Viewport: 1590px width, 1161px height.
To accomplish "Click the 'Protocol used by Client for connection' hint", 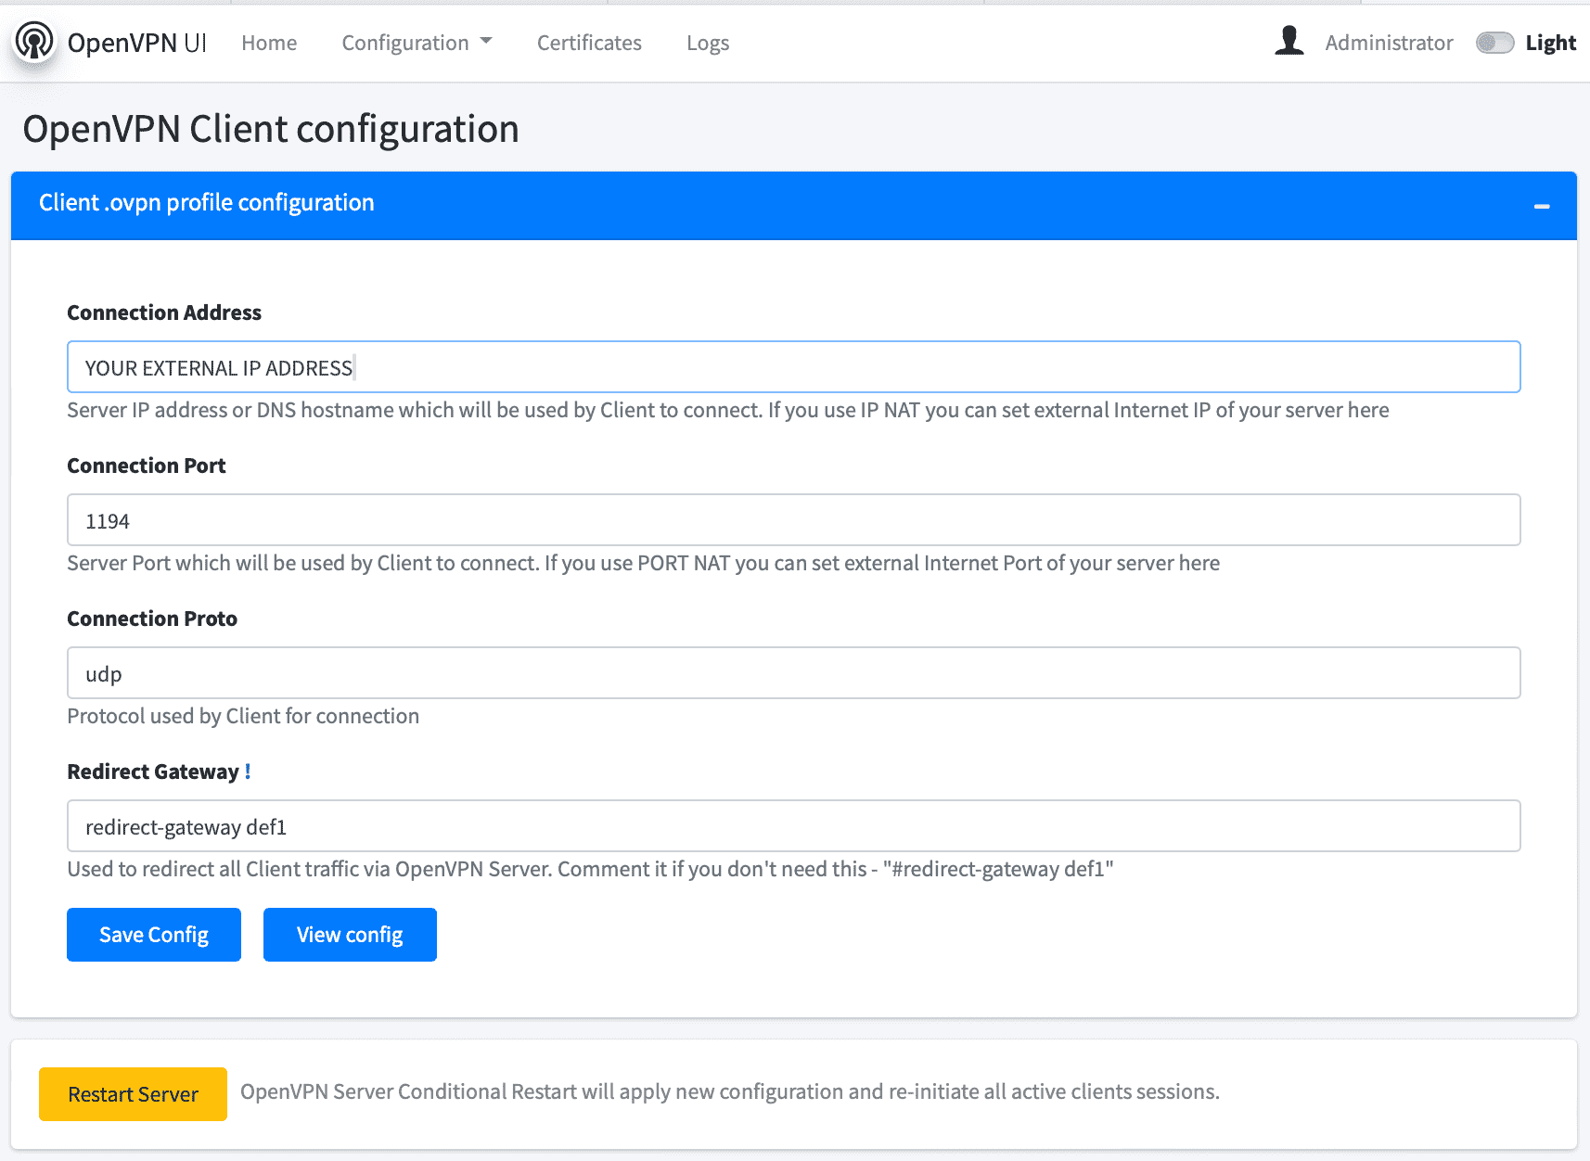I will tap(243, 716).
